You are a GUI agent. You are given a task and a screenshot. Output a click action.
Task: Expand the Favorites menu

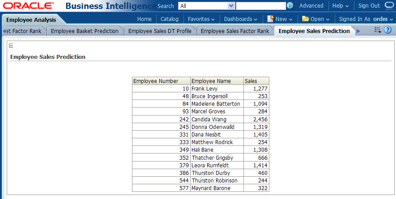[x=201, y=19]
